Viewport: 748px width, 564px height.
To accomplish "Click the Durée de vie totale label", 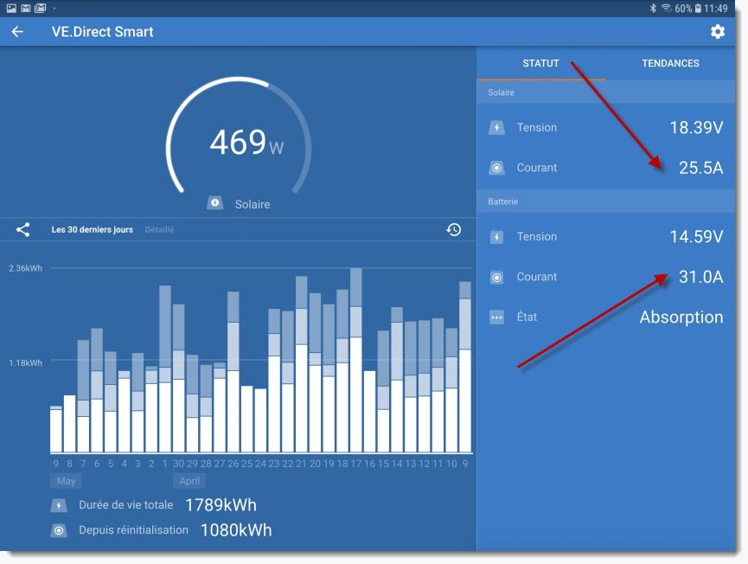I will (x=126, y=505).
